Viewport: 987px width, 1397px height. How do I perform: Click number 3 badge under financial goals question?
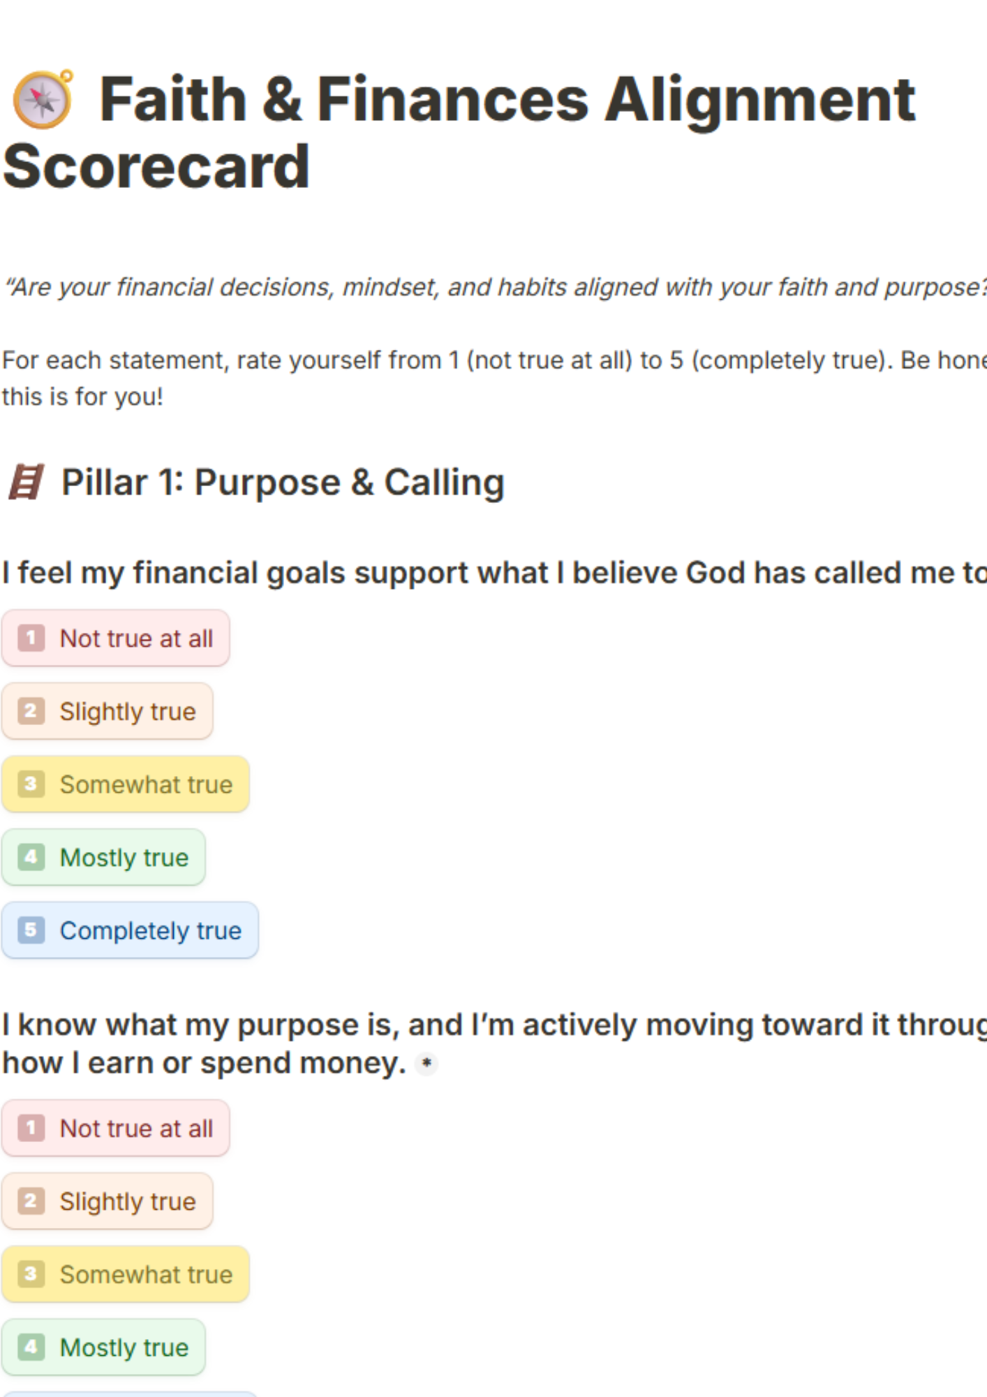pyautogui.click(x=31, y=784)
